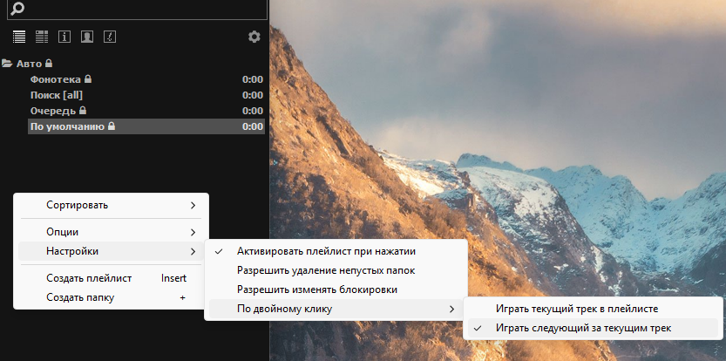Viewport: 726px width, 361px height.
Task: Expand the По двойному клику submenu arrow
Action: click(x=451, y=309)
